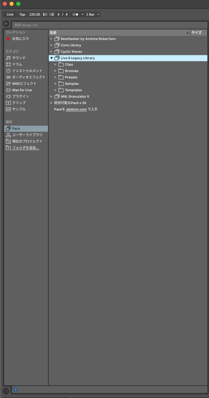Screen dimensions: 209x398
Task: Open the 1 Bar quantization dropdown
Action: click(x=92, y=14)
